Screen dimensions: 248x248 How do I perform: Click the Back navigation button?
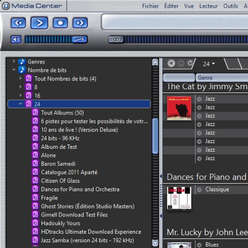pyautogui.click(x=171, y=63)
